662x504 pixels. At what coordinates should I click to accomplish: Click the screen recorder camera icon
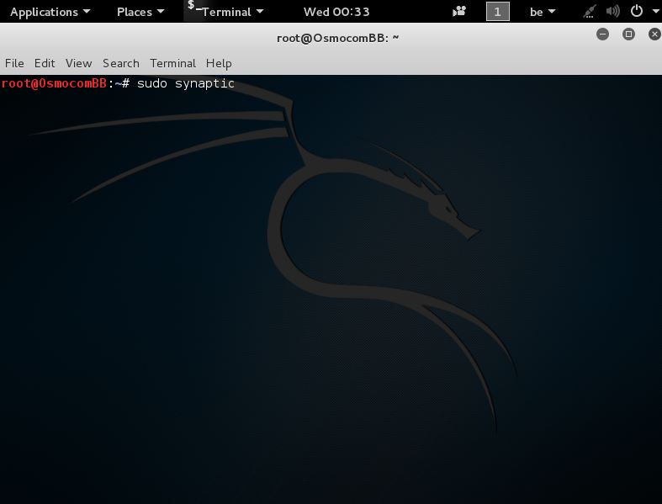[459, 12]
